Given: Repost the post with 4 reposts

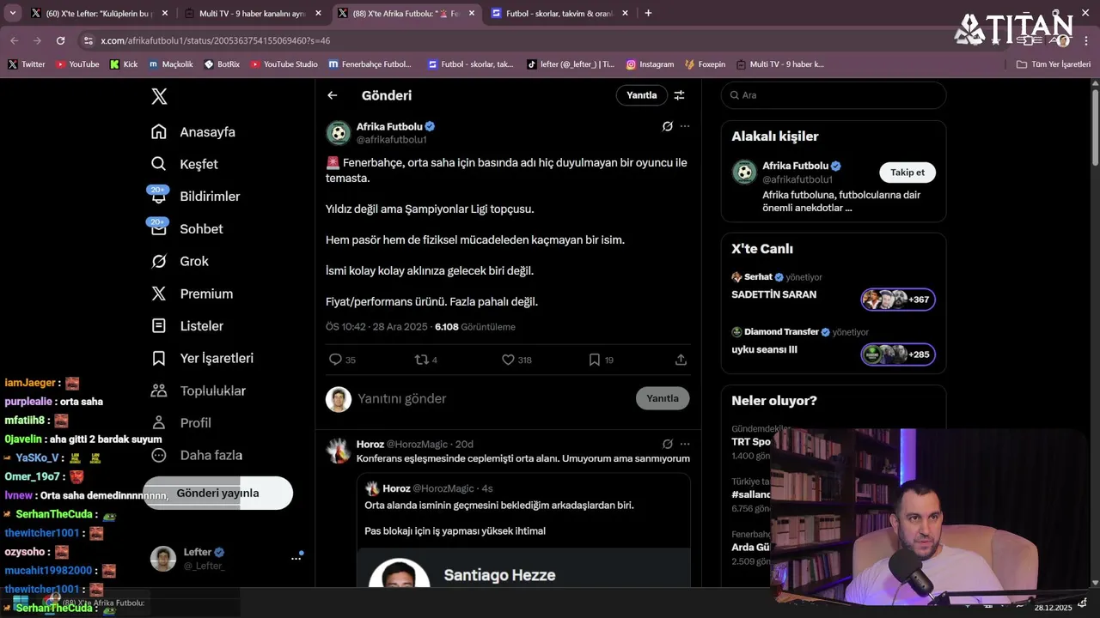Looking at the screenshot, I should (426, 360).
